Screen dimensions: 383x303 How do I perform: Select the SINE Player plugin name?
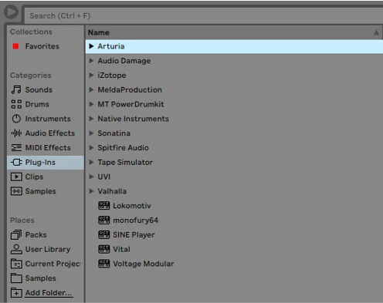click(134, 235)
